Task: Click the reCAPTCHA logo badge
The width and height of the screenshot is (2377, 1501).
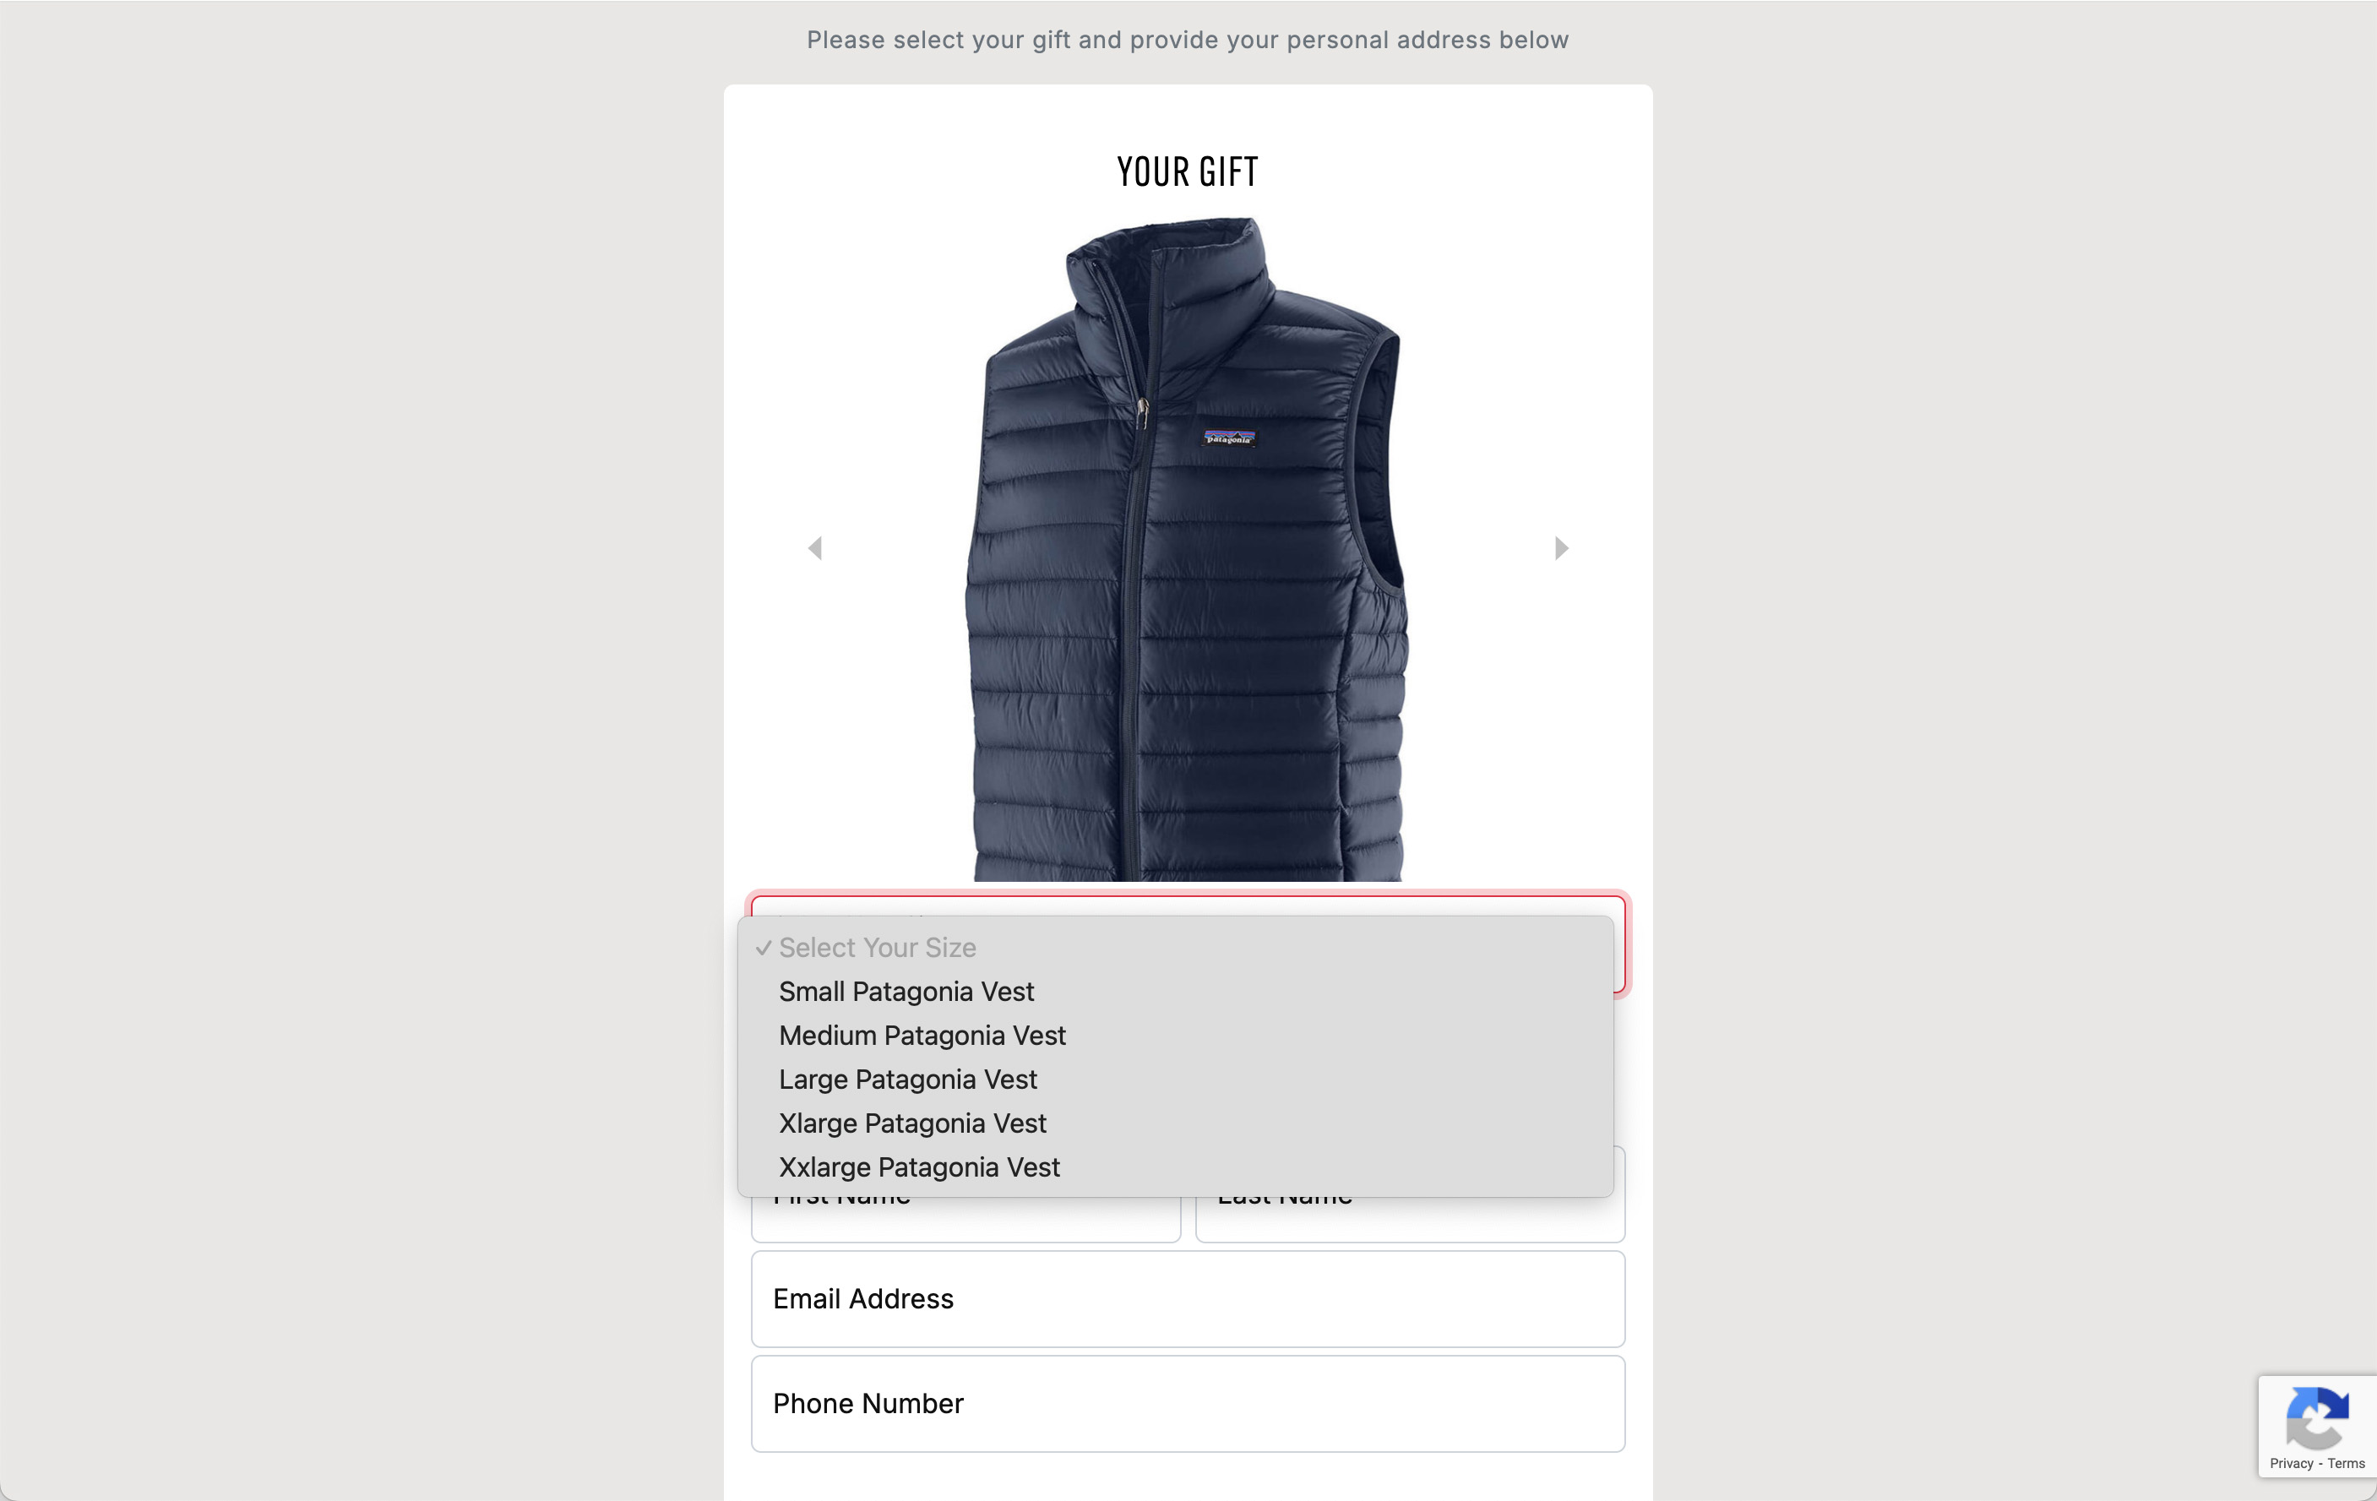Action: (x=2316, y=1417)
